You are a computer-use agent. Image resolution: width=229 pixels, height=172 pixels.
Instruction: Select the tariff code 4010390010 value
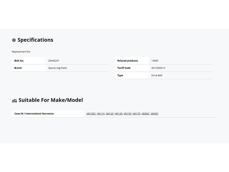[x=158, y=68]
